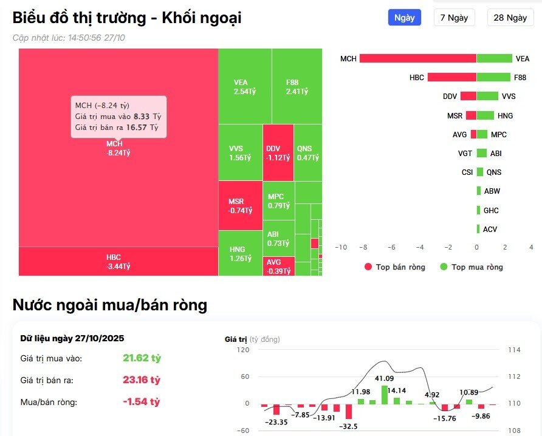Screen dimensions: 542x436
Task: Click the "41.09" green bar in the flow chart
Action: 384,393
